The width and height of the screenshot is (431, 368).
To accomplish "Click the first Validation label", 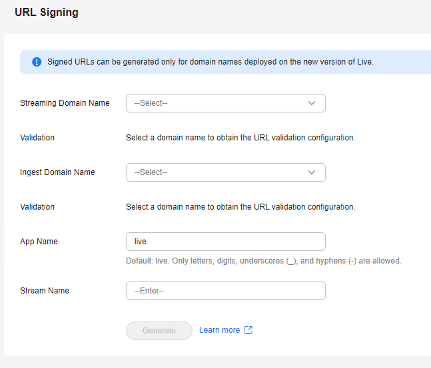I will [37, 138].
